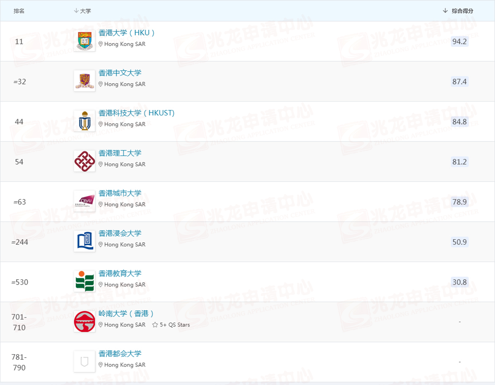Open the 香港浸会大学 link
The height and width of the screenshot is (385, 495).
(x=120, y=233)
